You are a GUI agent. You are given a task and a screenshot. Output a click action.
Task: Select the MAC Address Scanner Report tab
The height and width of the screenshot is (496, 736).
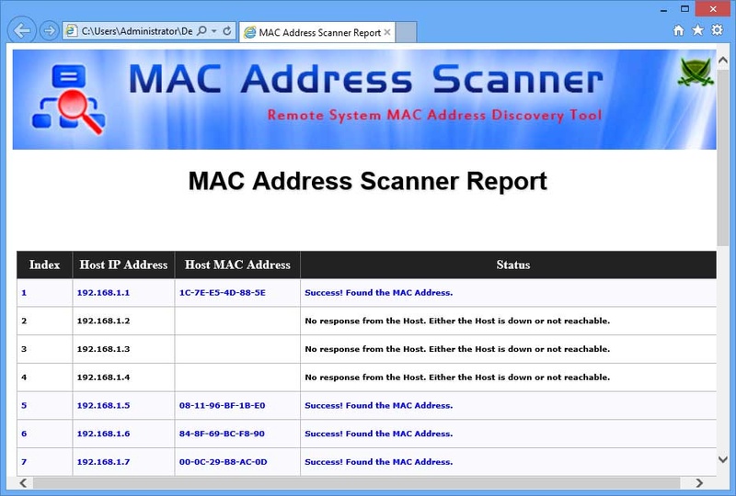coord(316,32)
